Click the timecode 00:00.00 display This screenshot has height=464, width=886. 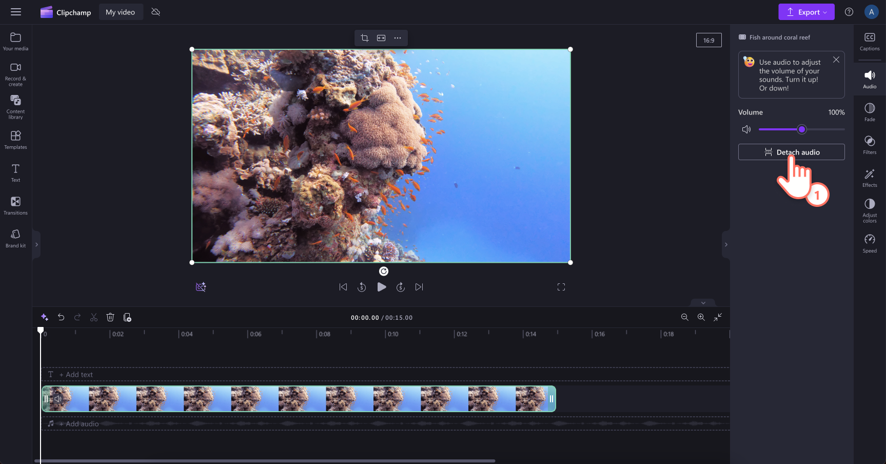coord(365,318)
